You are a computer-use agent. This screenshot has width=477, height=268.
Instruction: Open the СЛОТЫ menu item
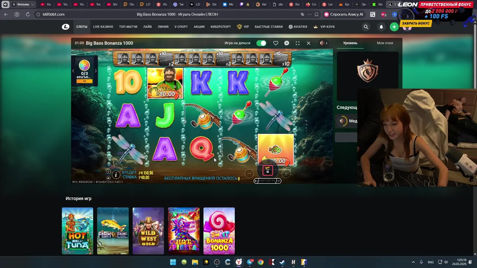[82, 27]
